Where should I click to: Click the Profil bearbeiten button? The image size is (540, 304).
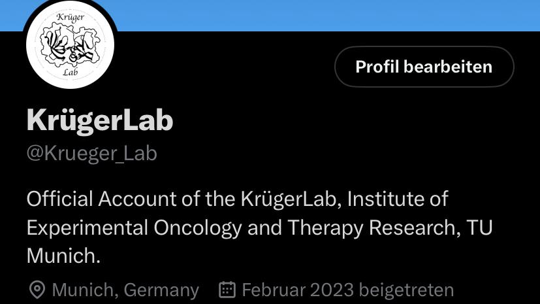click(x=424, y=67)
